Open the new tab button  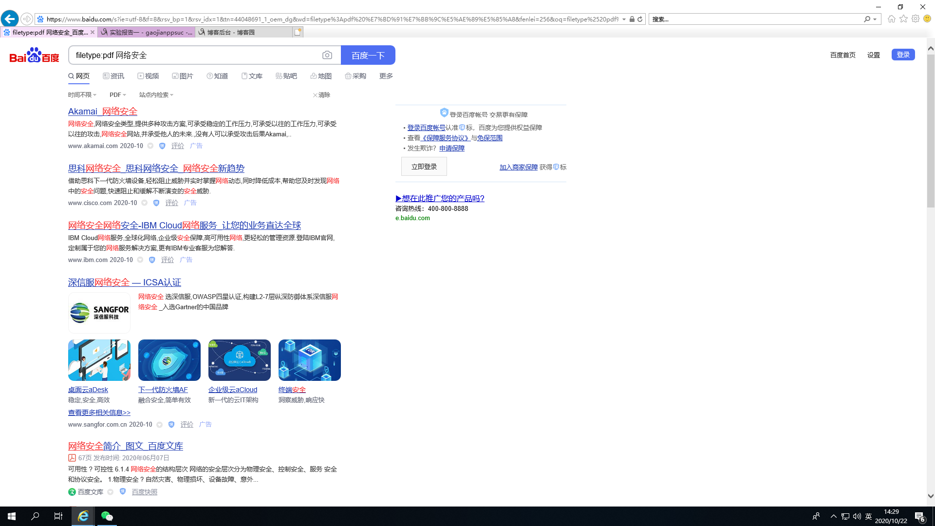click(x=298, y=32)
